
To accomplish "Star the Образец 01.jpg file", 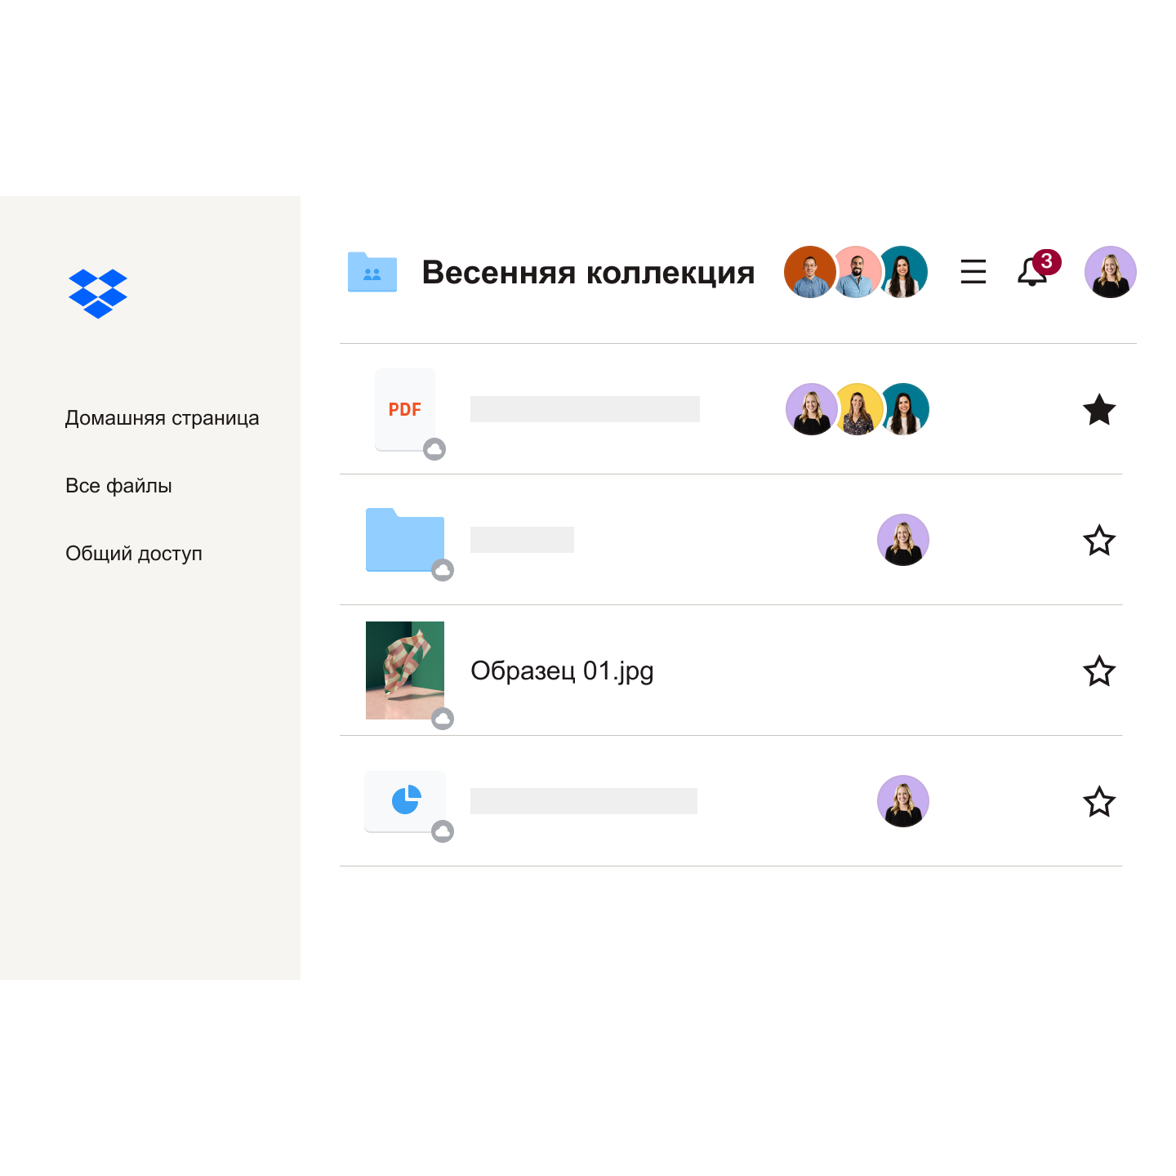I will coord(1099,670).
